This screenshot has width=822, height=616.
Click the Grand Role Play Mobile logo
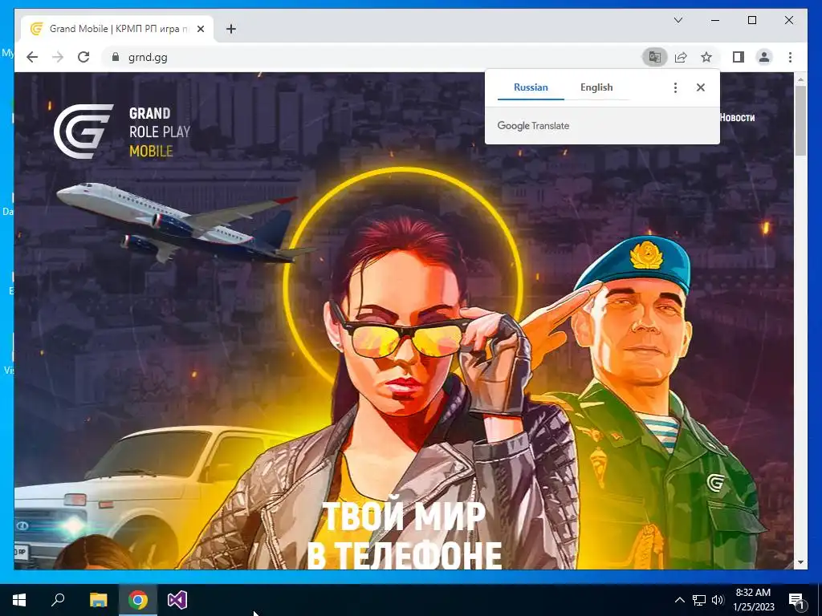122,132
